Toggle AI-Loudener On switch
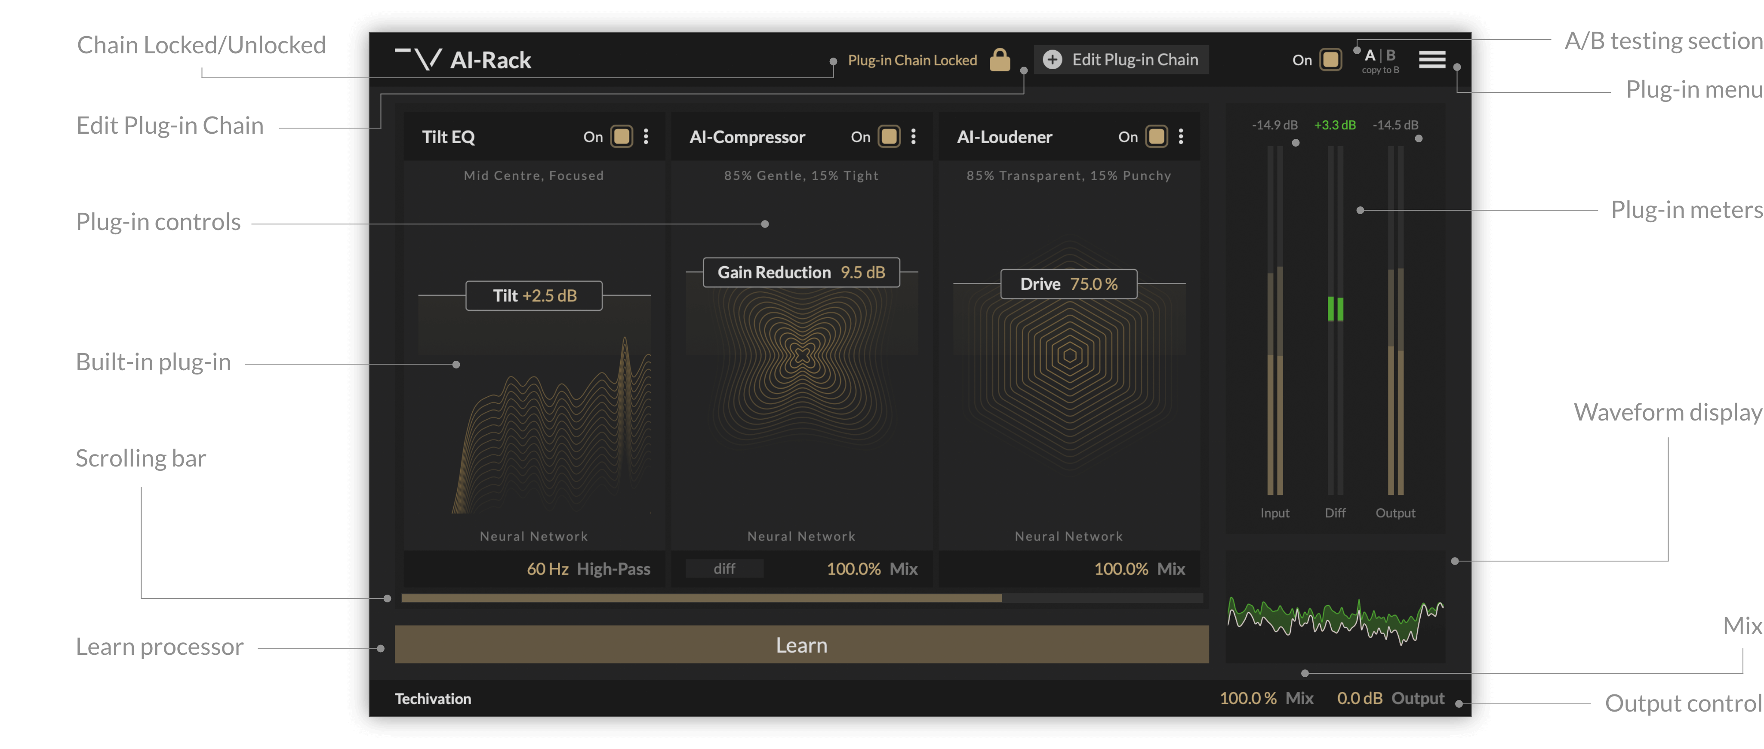Screen dimensions: 1764x749 [1156, 137]
